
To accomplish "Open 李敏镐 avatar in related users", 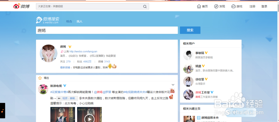I will [x=188, y=55].
